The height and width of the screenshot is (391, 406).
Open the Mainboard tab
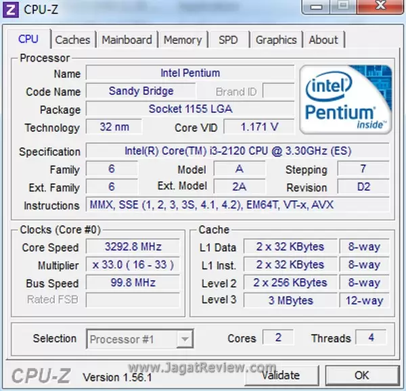pyautogui.click(x=127, y=40)
